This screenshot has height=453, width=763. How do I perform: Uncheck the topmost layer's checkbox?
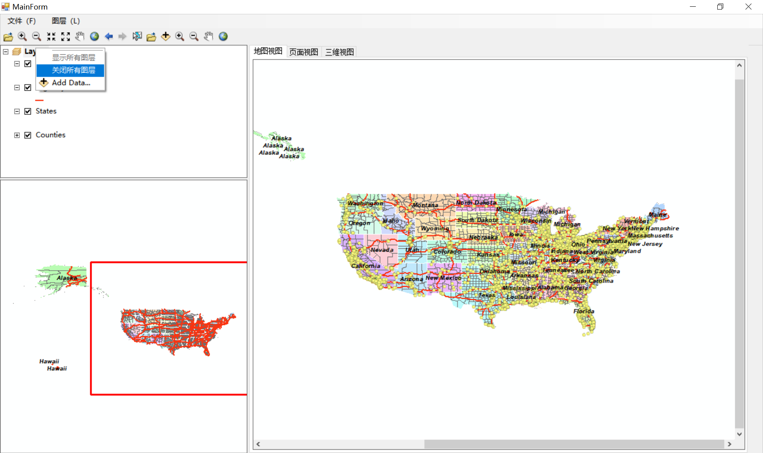coord(28,64)
